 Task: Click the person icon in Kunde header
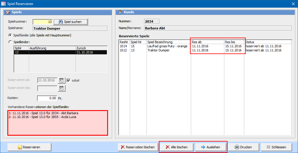coord(120,12)
